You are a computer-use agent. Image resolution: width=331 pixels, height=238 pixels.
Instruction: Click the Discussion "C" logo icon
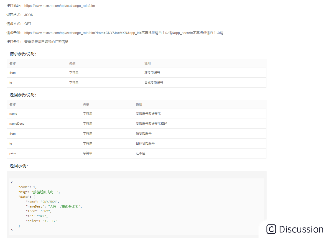pos(270,229)
